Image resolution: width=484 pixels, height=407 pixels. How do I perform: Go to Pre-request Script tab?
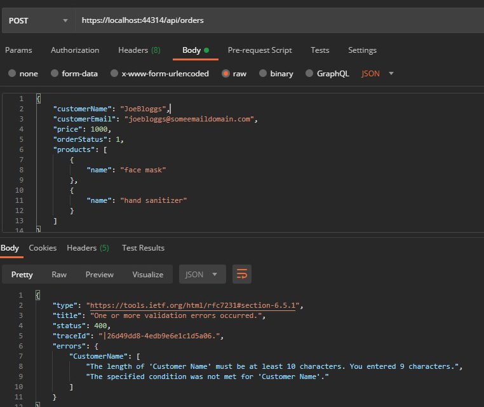click(x=260, y=50)
